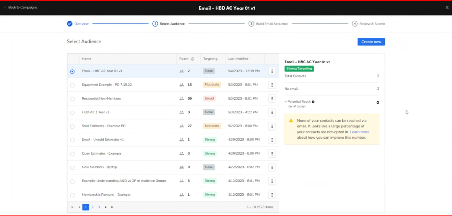Click the Broad tag on Residential Non-Members
This screenshot has width=452, height=216.
209,98
